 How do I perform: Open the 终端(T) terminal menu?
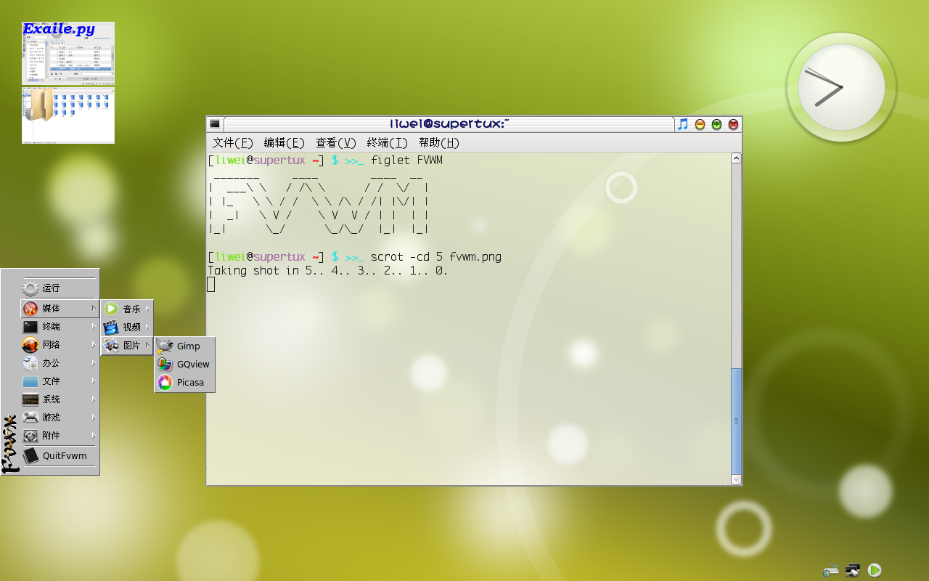click(x=388, y=142)
